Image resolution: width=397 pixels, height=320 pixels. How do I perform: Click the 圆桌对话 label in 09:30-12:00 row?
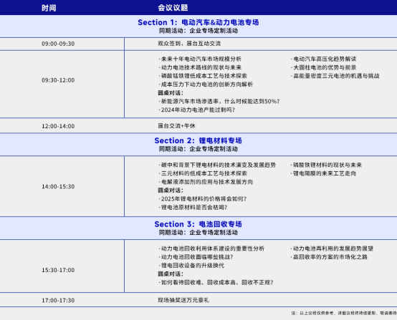pyautogui.click(x=171, y=93)
